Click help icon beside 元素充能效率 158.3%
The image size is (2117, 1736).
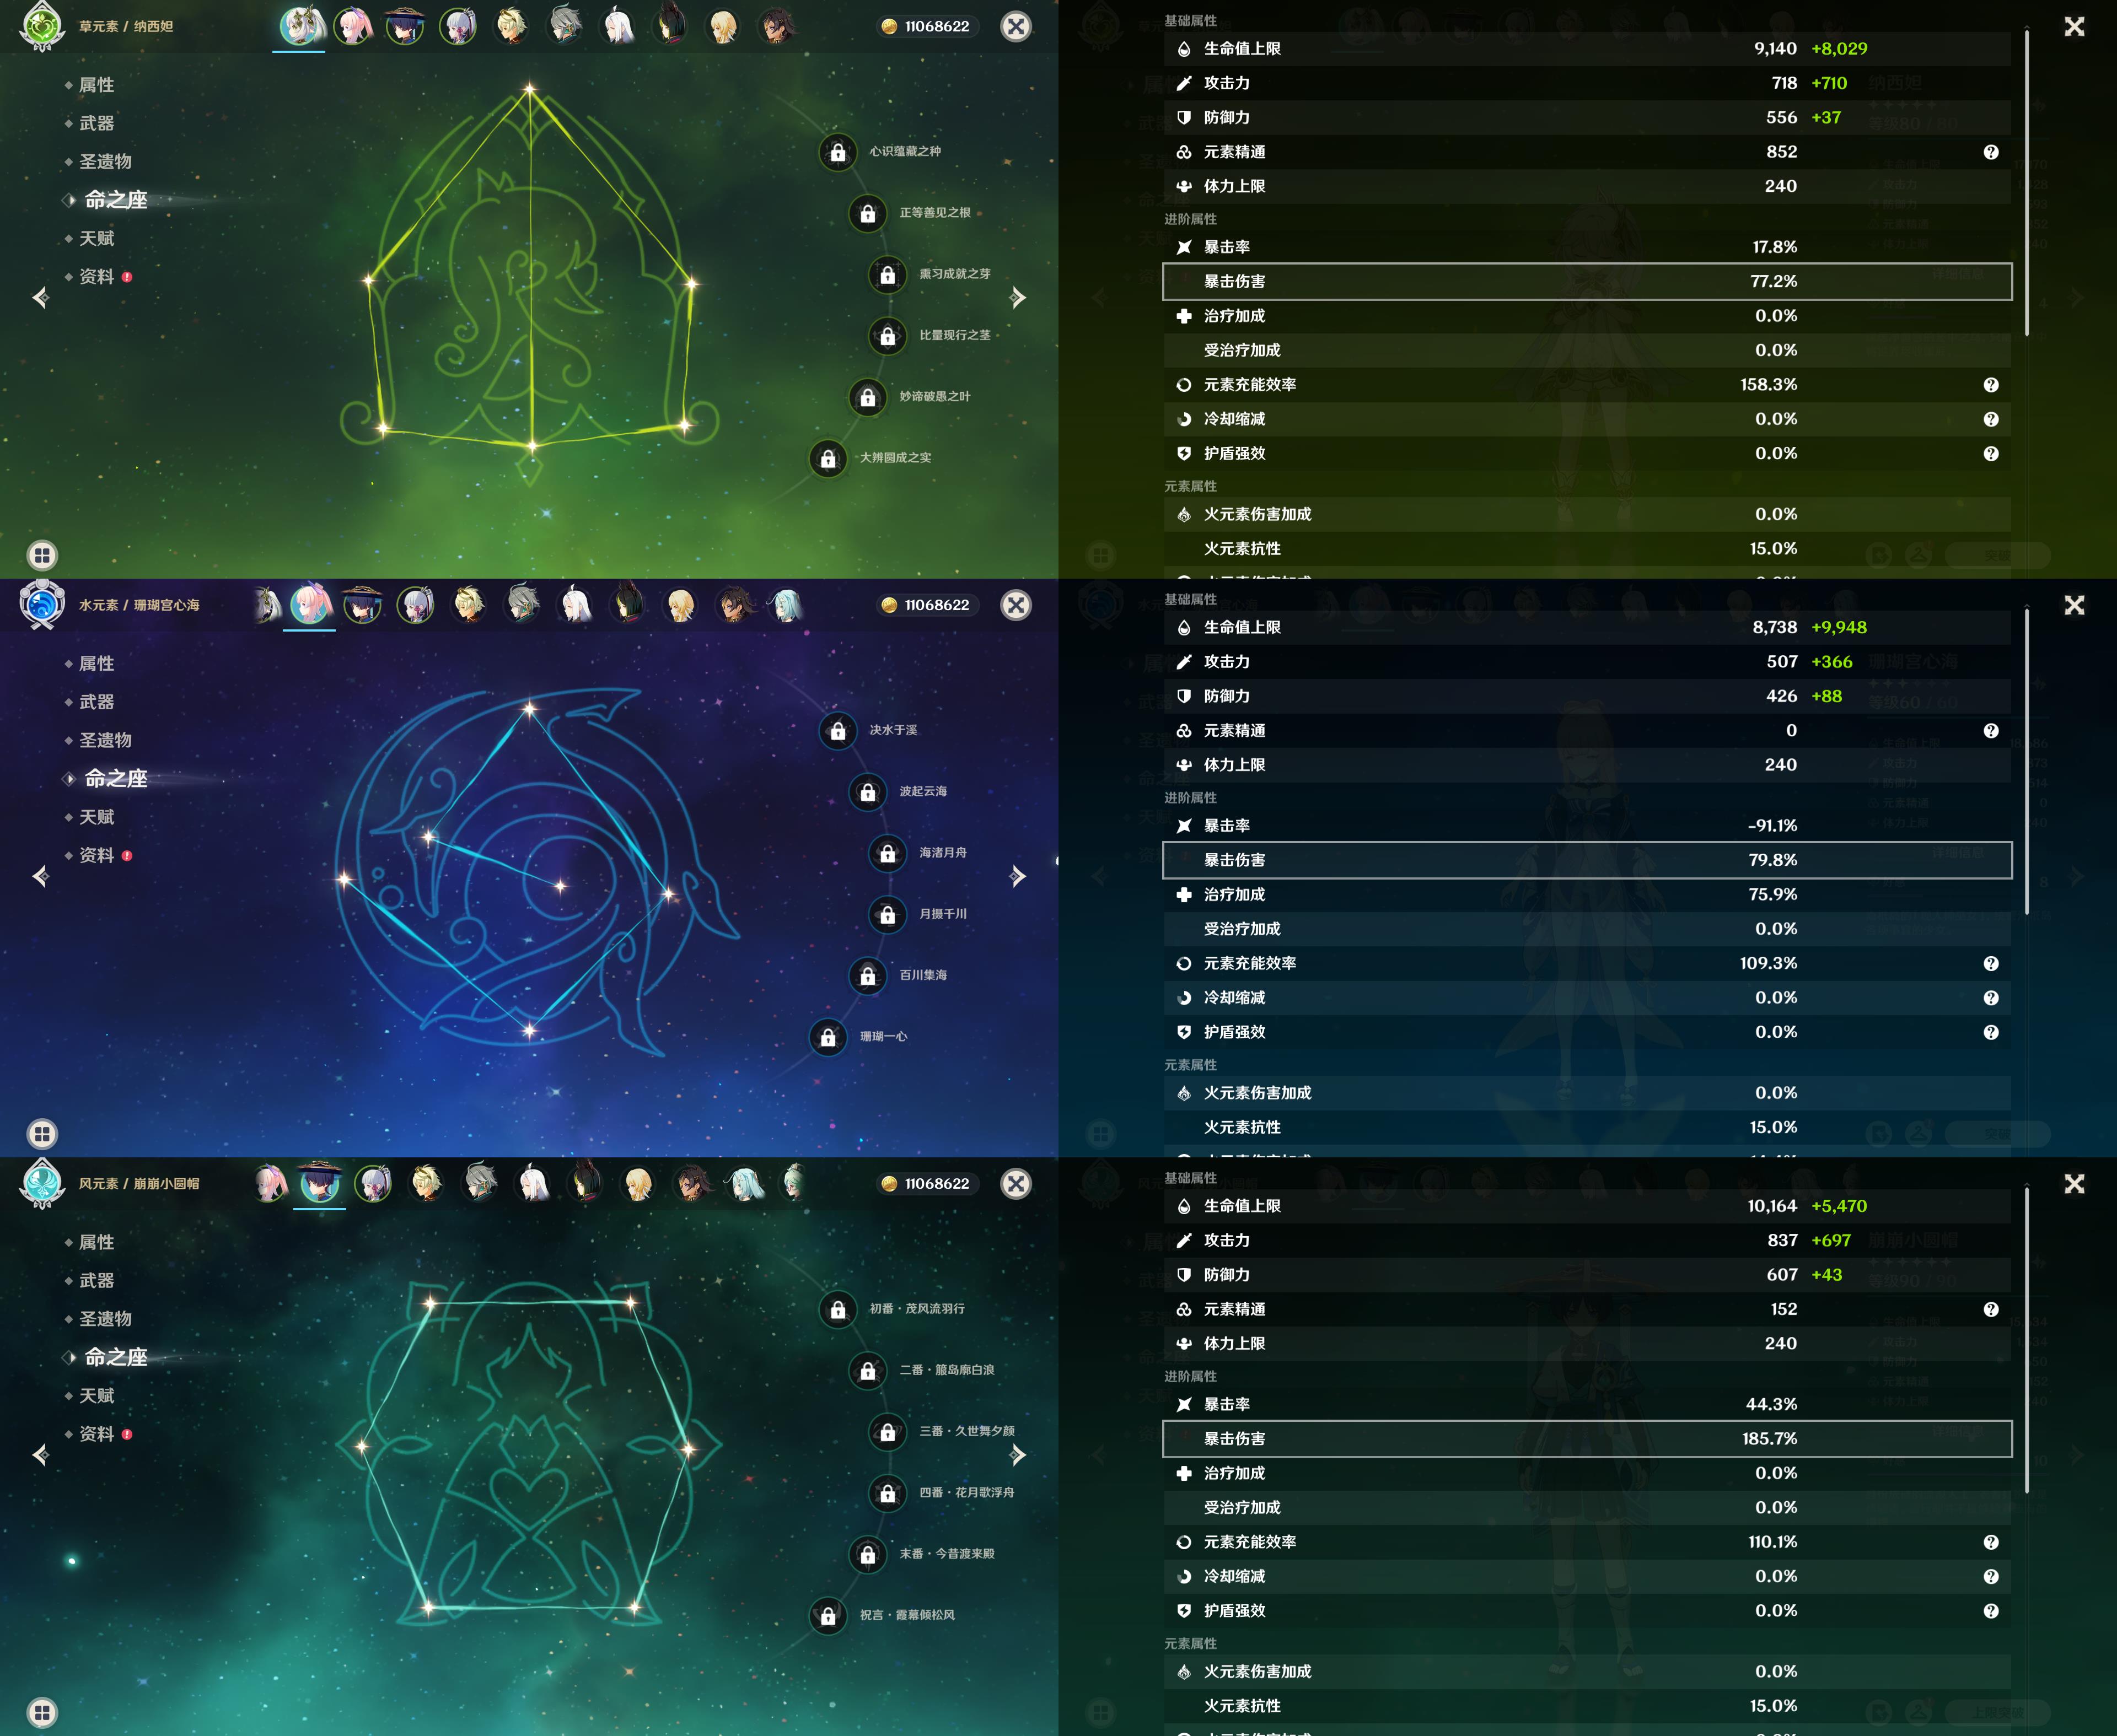coord(1990,385)
